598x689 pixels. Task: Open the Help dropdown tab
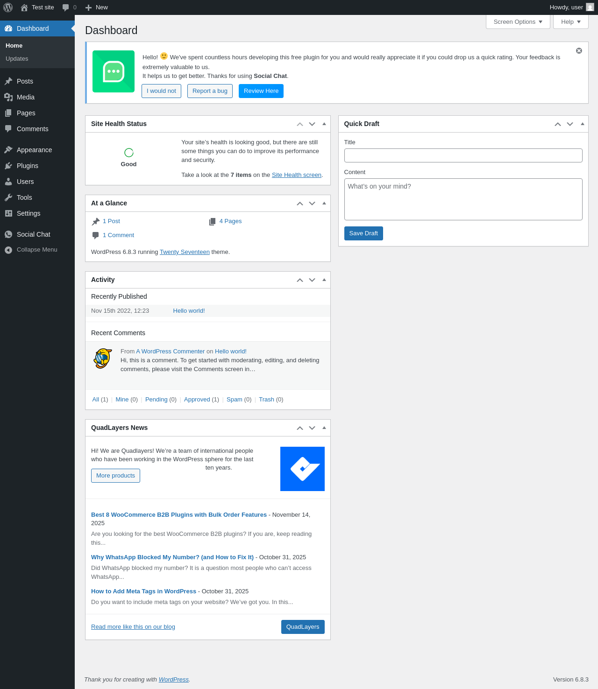coord(571,22)
